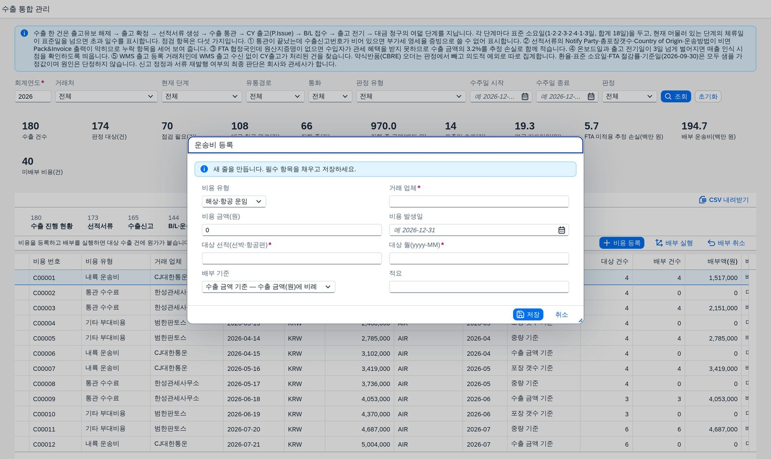Click the 조회 search button

(676, 96)
